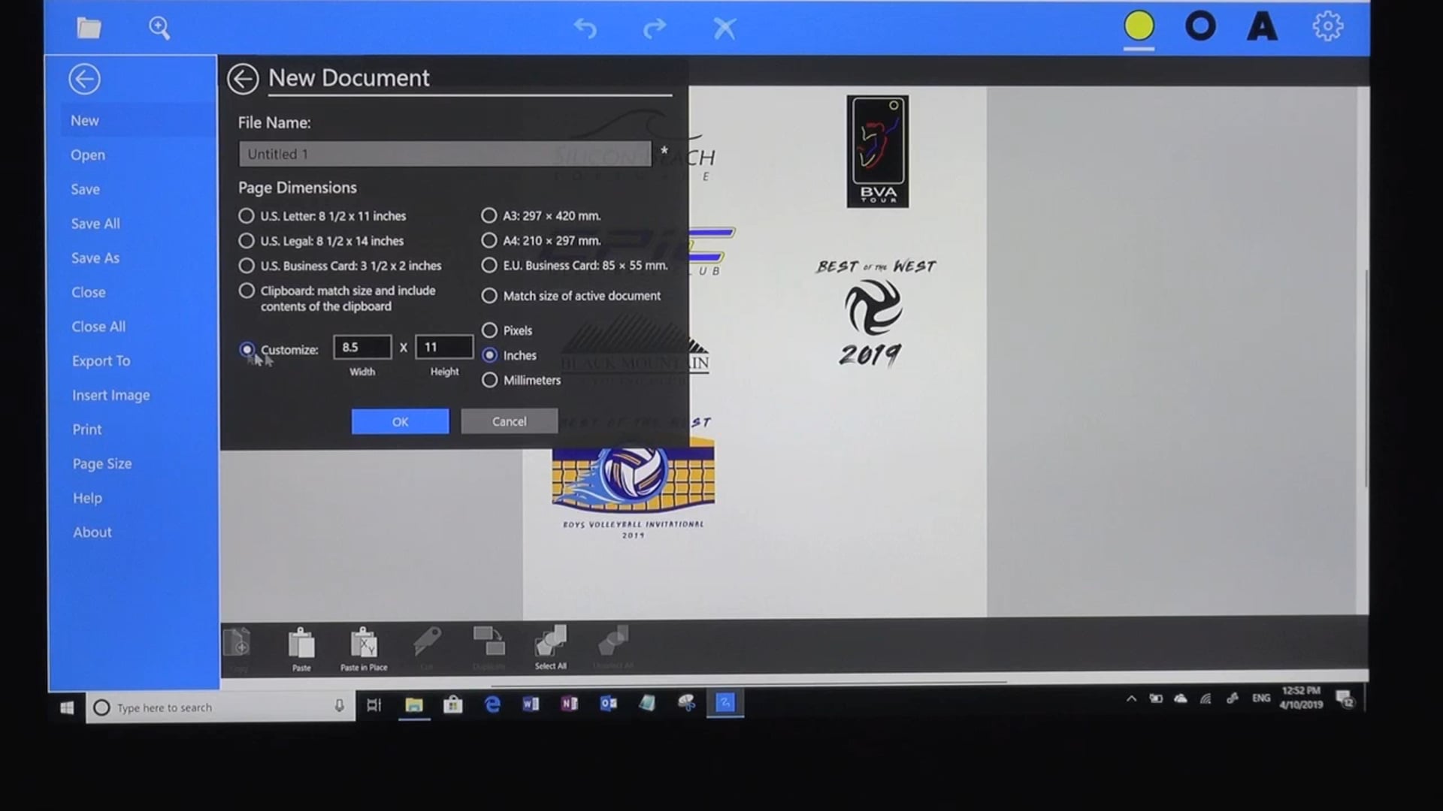Open Page Size from sidebar

pyautogui.click(x=102, y=464)
